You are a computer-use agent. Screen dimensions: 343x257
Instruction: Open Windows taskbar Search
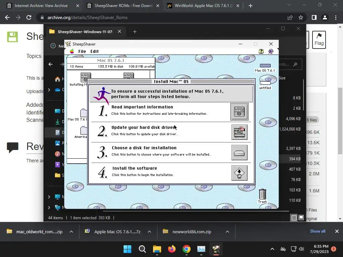click(x=142, y=249)
